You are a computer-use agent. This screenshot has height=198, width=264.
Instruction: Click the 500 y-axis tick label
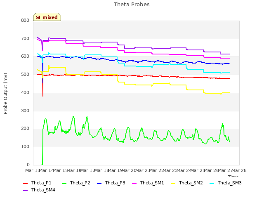point(25,74)
